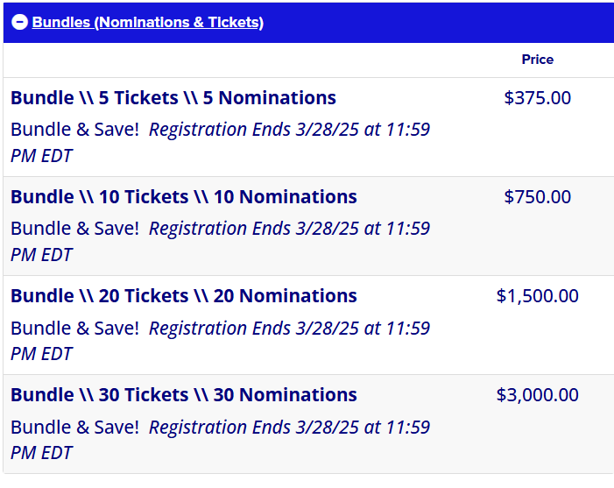Click the $1,500.00 price
Screen dimensions: 614x488
click(537, 296)
